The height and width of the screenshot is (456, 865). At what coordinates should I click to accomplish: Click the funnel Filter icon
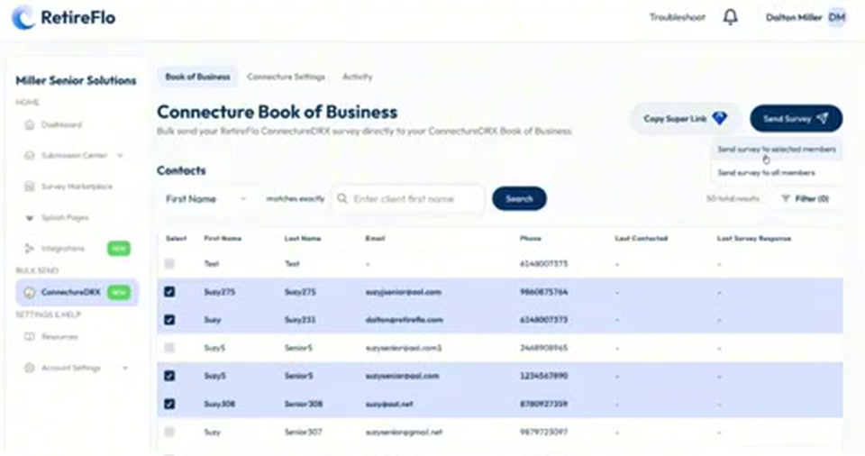tap(786, 199)
